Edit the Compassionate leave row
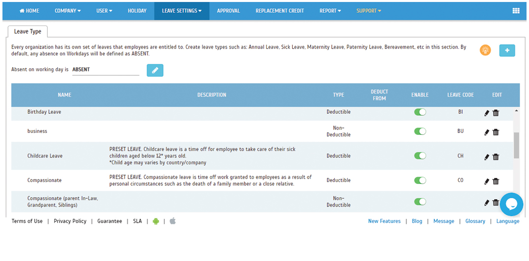The height and width of the screenshot is (261, 529). click(487, 181)
